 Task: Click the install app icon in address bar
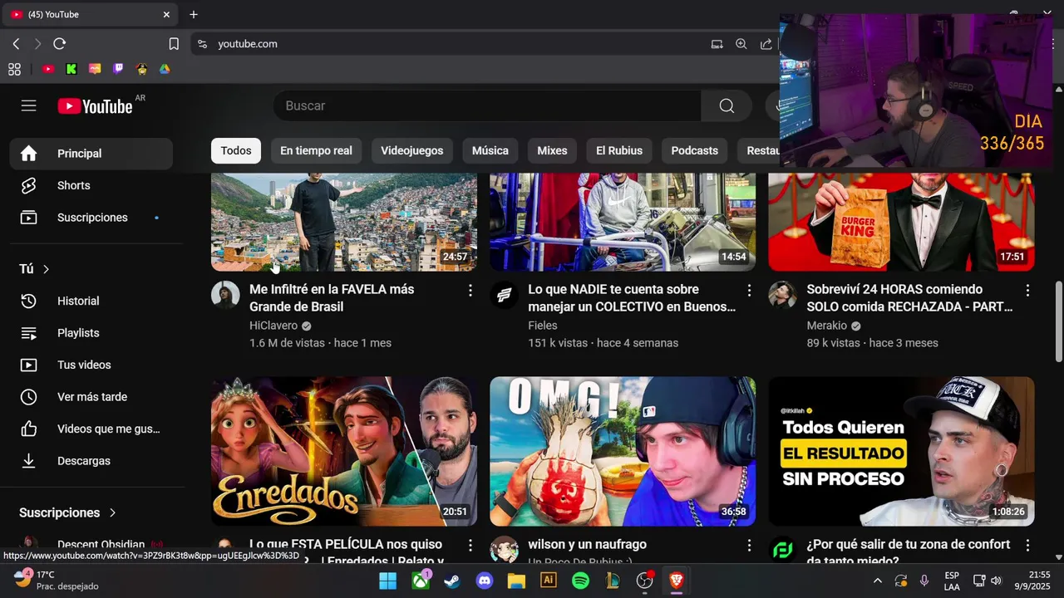(x=717, y=44)
